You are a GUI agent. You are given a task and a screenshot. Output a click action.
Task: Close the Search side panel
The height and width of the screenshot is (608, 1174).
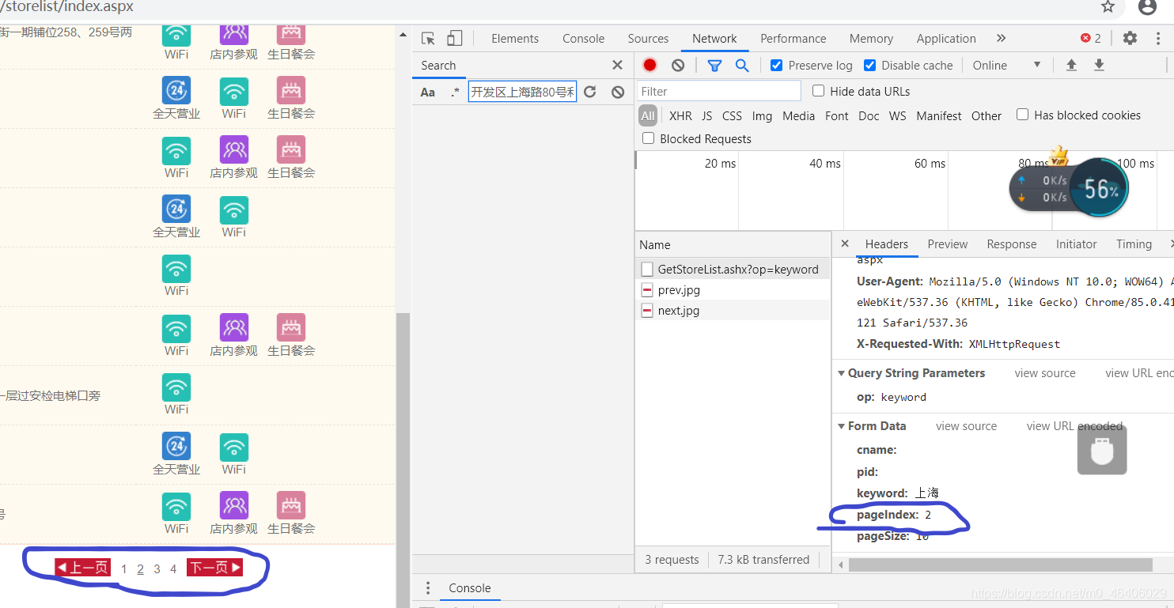(618, 65)
